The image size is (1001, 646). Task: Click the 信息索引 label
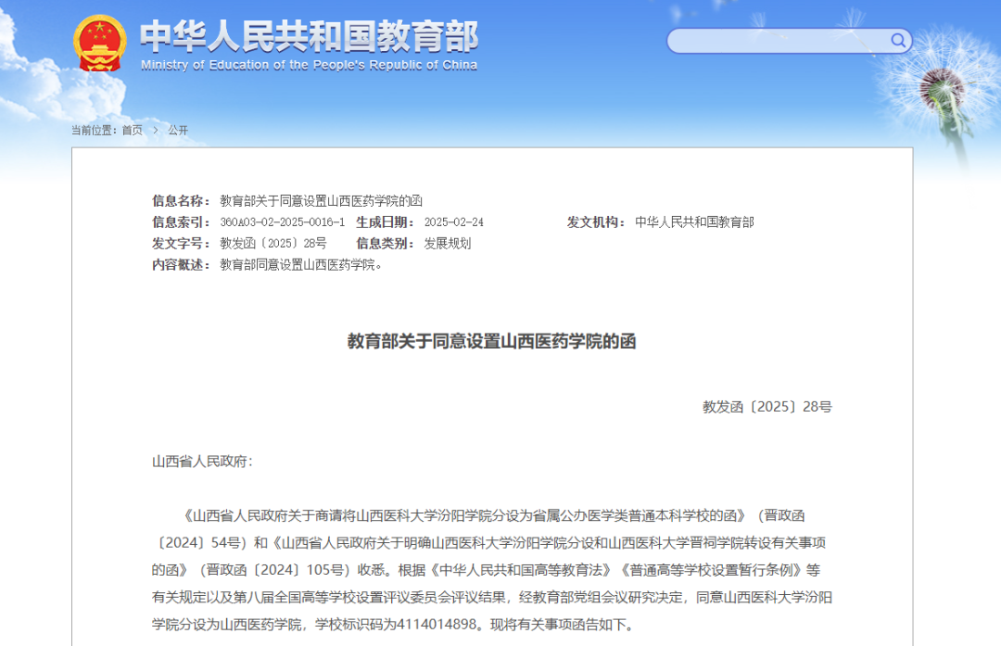click(x=181, y=222)
